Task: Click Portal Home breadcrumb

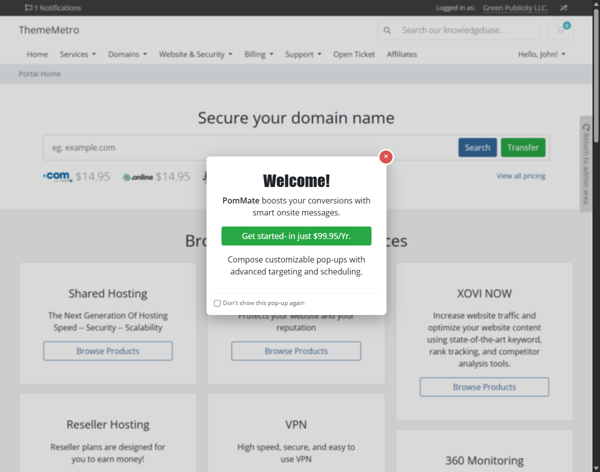Action: (x=39, y=74)
